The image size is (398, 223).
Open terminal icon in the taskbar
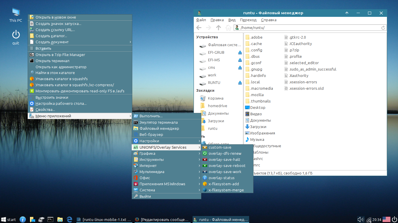coord(50,219)
